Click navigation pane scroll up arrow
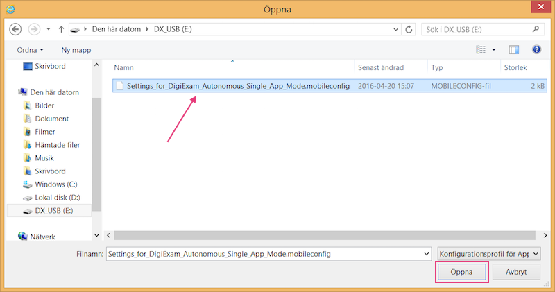Image resolution: width=555 pixels, height=292 pixels. tap(96, 65)
